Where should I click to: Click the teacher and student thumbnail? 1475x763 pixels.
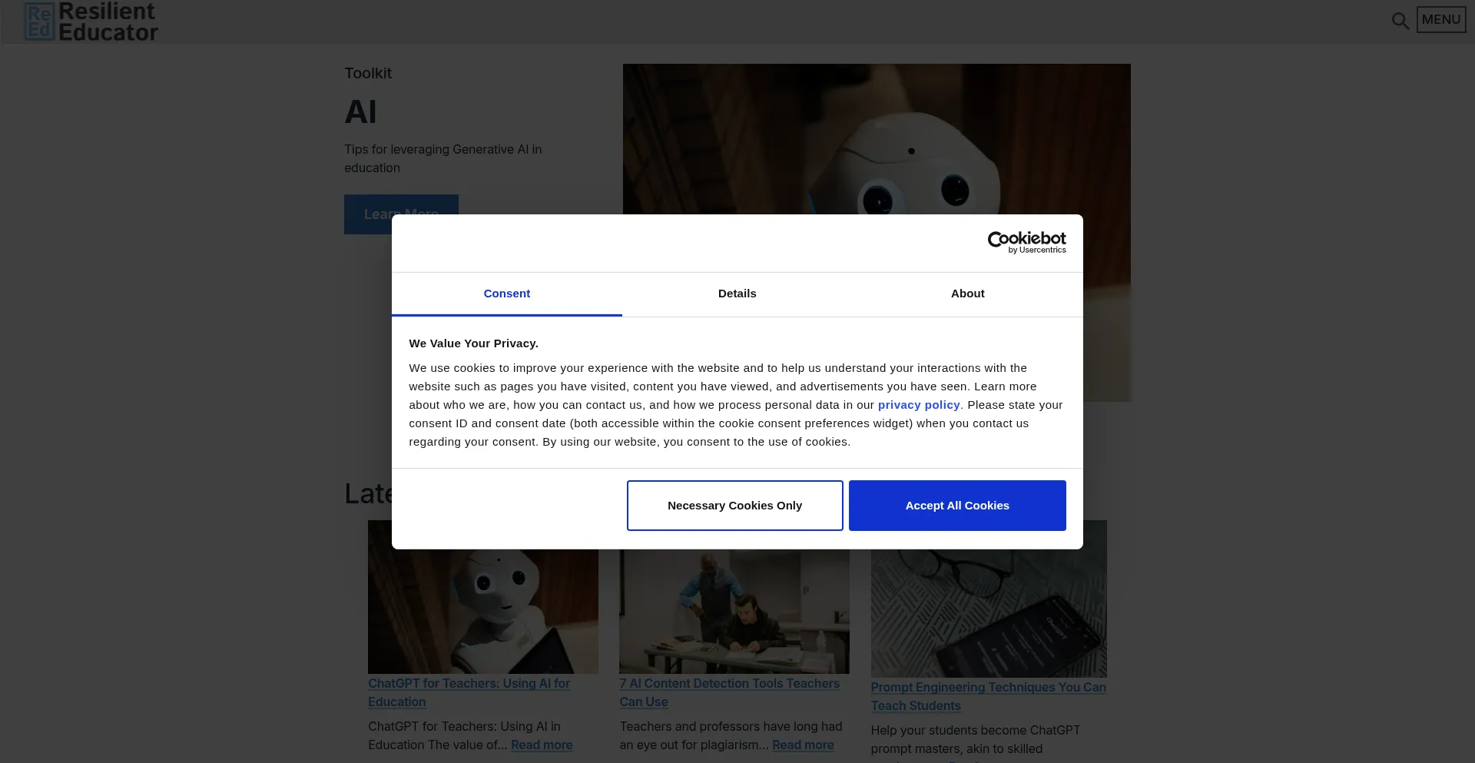point(734,615)
